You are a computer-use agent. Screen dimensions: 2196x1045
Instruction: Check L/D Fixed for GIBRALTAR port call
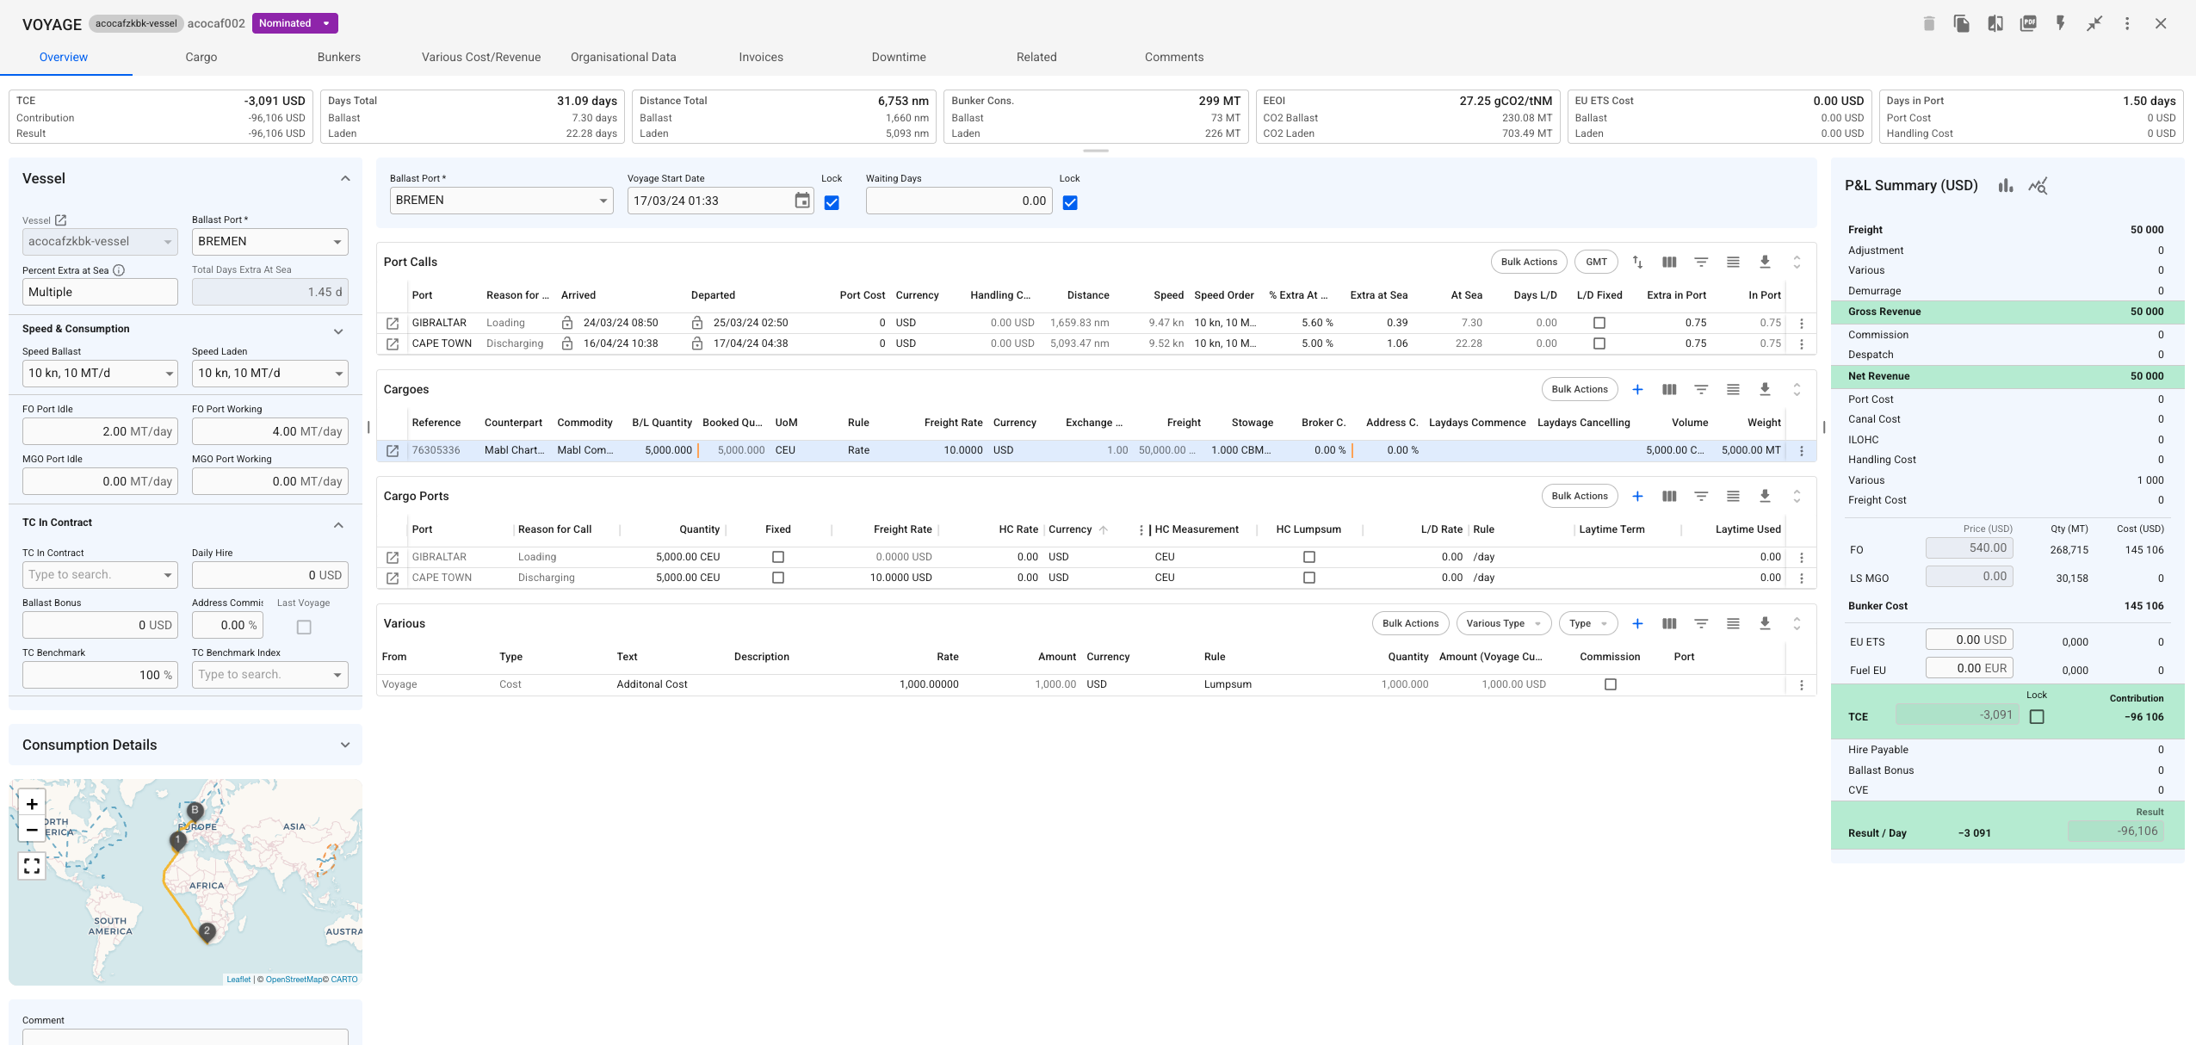1599,323
